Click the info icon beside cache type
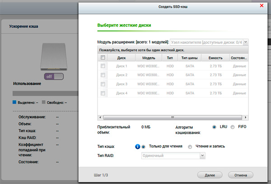 pos(137,147)
